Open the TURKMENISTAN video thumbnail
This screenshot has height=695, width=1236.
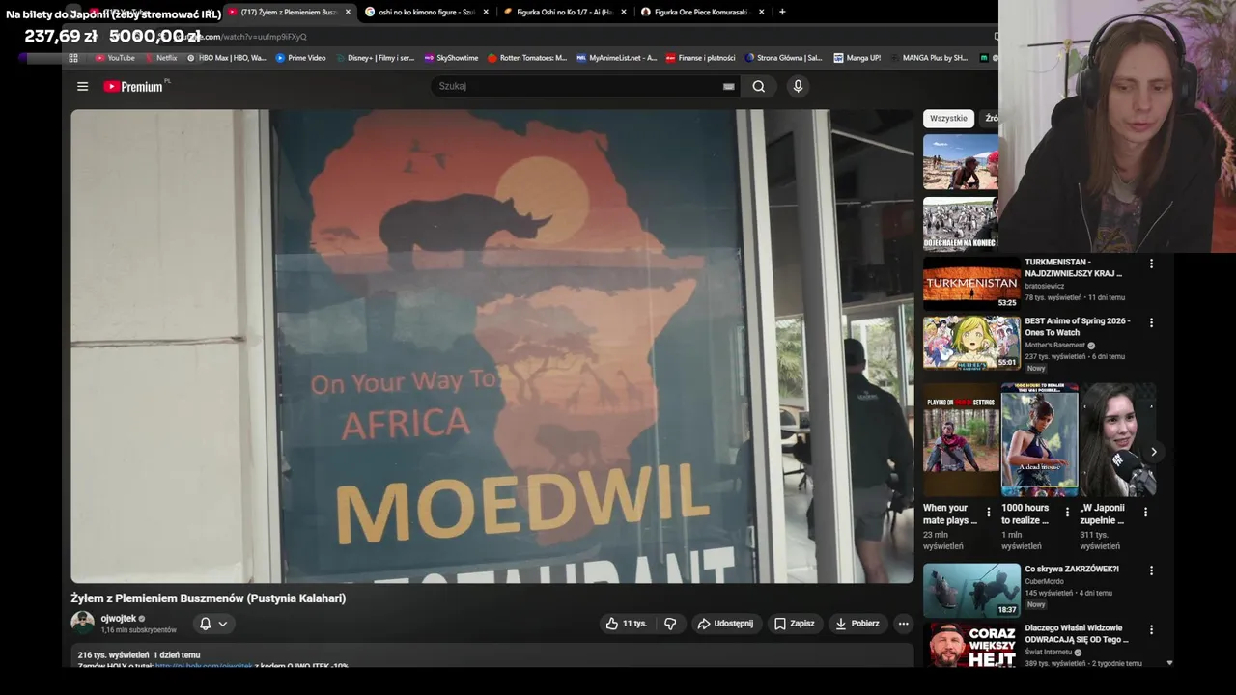(971, 284)
